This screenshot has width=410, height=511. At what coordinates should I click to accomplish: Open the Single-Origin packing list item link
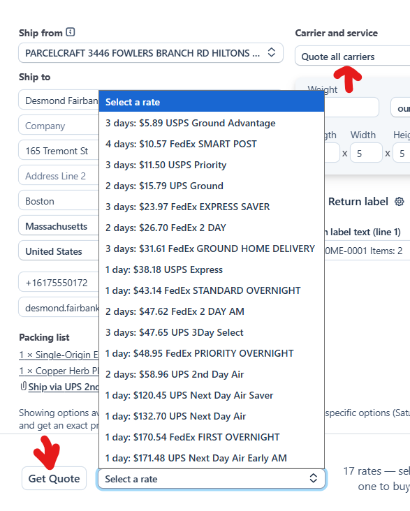tap(59, 355)
